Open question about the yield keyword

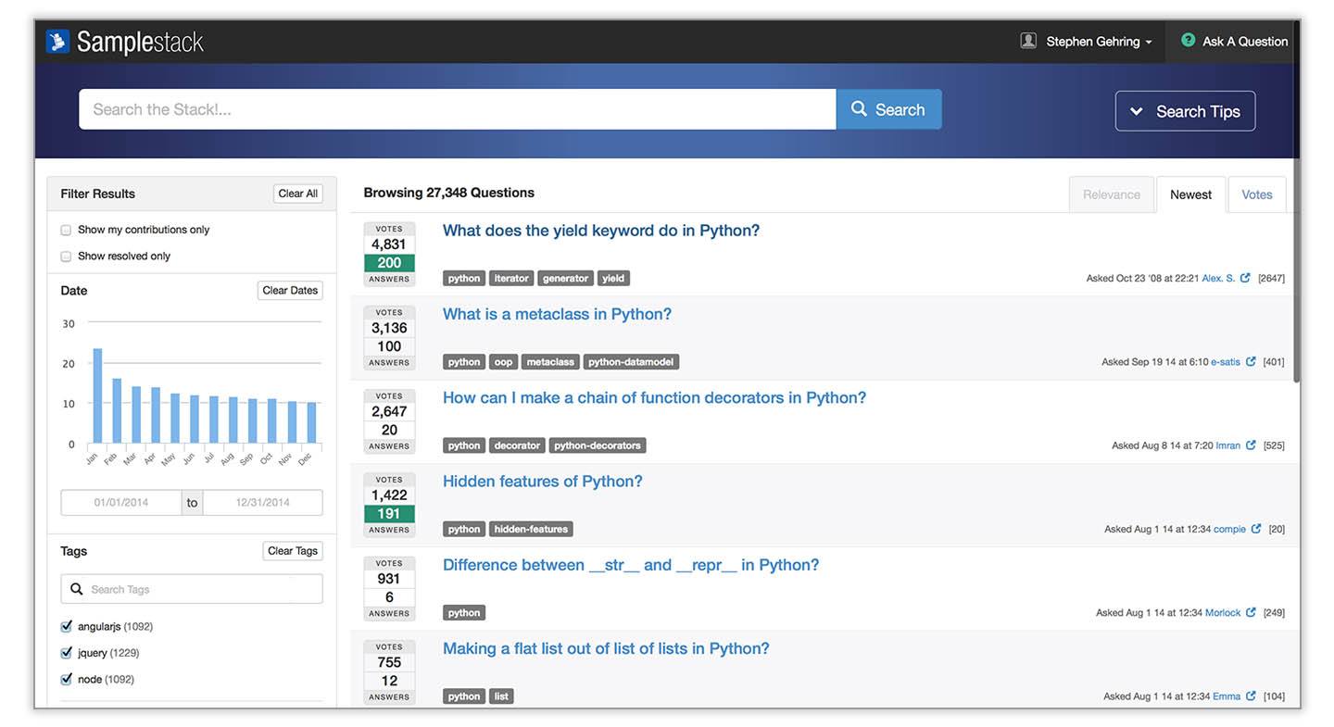(x=601, y=231)
